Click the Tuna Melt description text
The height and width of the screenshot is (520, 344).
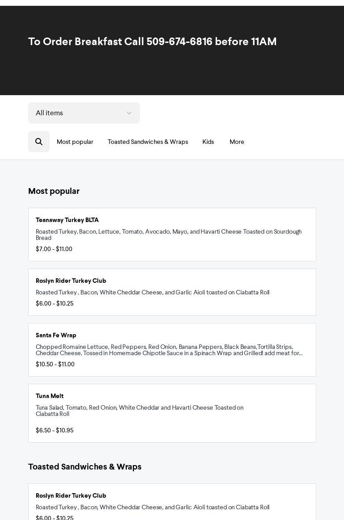[140, 411]
